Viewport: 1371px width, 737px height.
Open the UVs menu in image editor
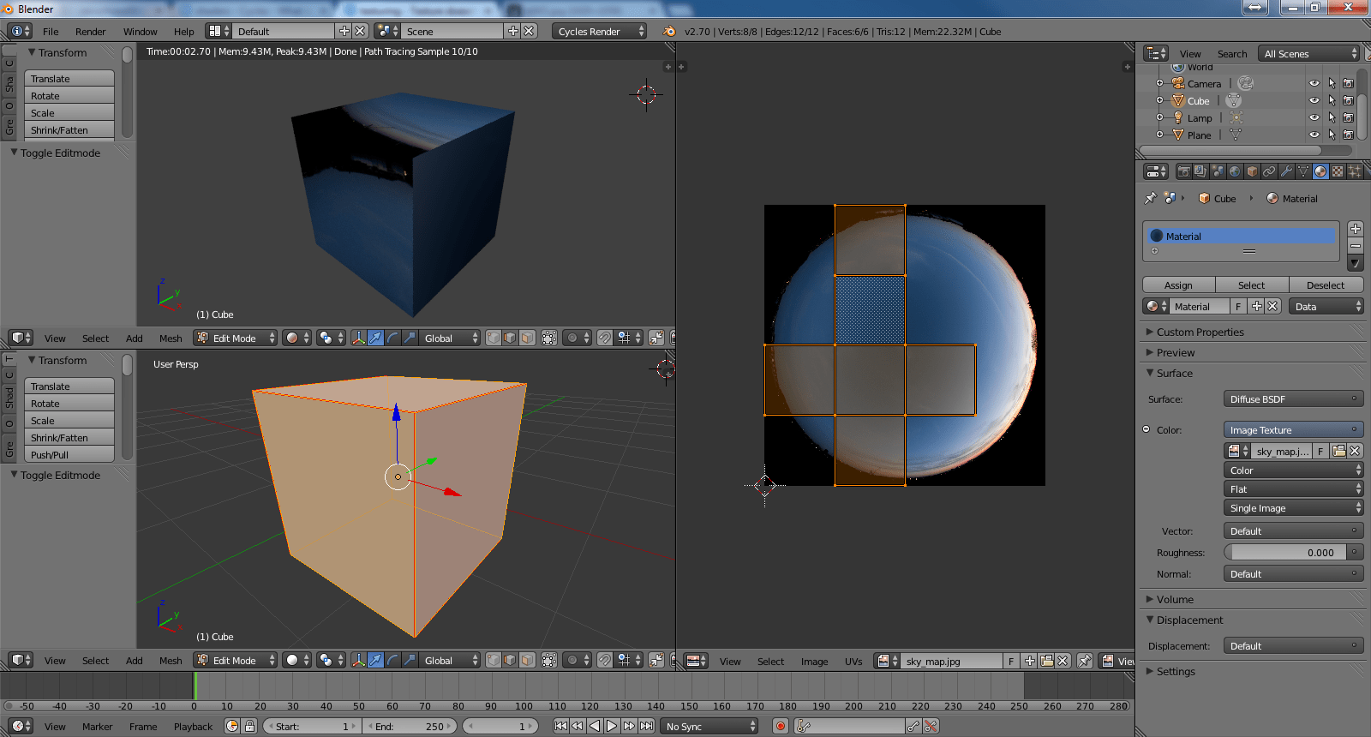pos(853,661)
